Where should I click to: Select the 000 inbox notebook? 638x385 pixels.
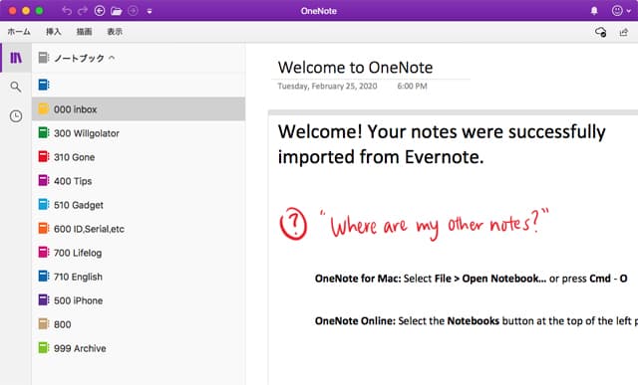pos(139,108)
